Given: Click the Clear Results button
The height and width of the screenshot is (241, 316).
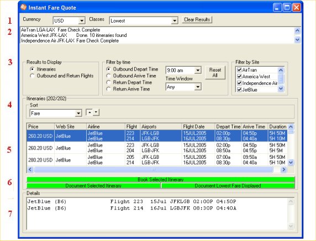Looking at the screenshot, I should click(x=197, y=20).
